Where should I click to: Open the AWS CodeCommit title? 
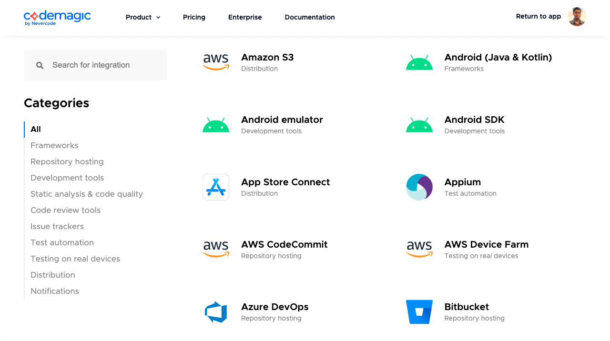pos(285,244)
